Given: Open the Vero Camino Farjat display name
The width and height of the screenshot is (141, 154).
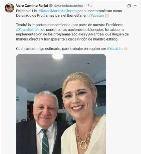Looking at the screenshot, I should click(32, 6).
